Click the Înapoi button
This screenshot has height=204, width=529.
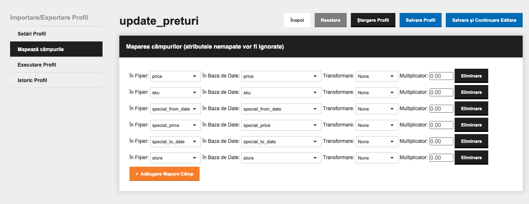point(297,20)
